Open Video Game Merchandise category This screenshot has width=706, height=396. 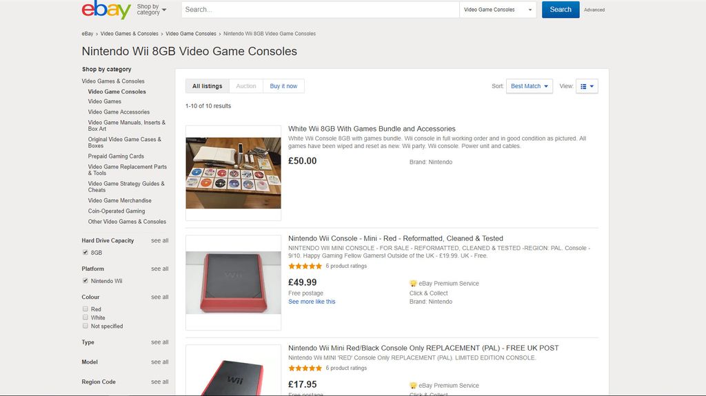[120, 200]
